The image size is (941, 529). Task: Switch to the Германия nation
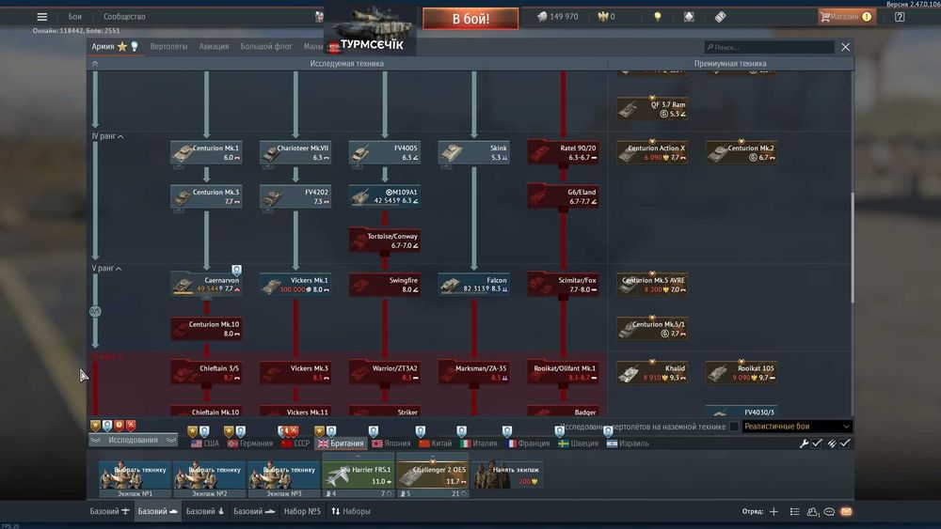tap(250, 443)
